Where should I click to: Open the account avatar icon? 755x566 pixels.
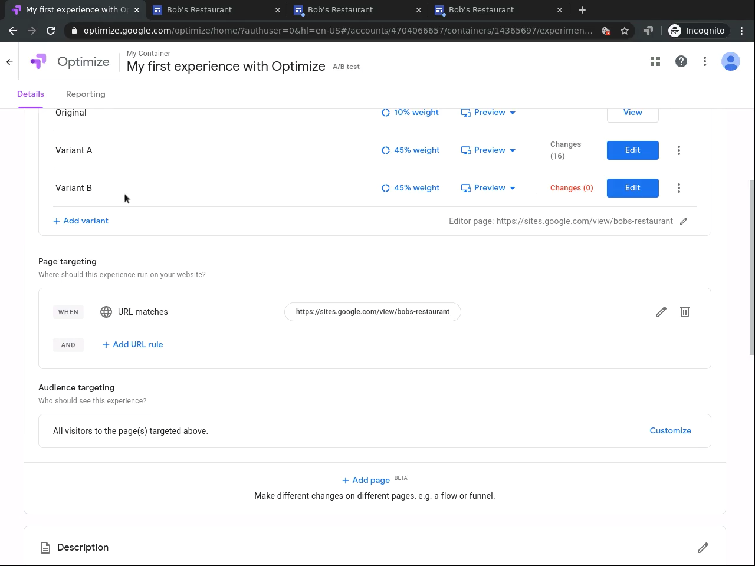coord(731,61)
